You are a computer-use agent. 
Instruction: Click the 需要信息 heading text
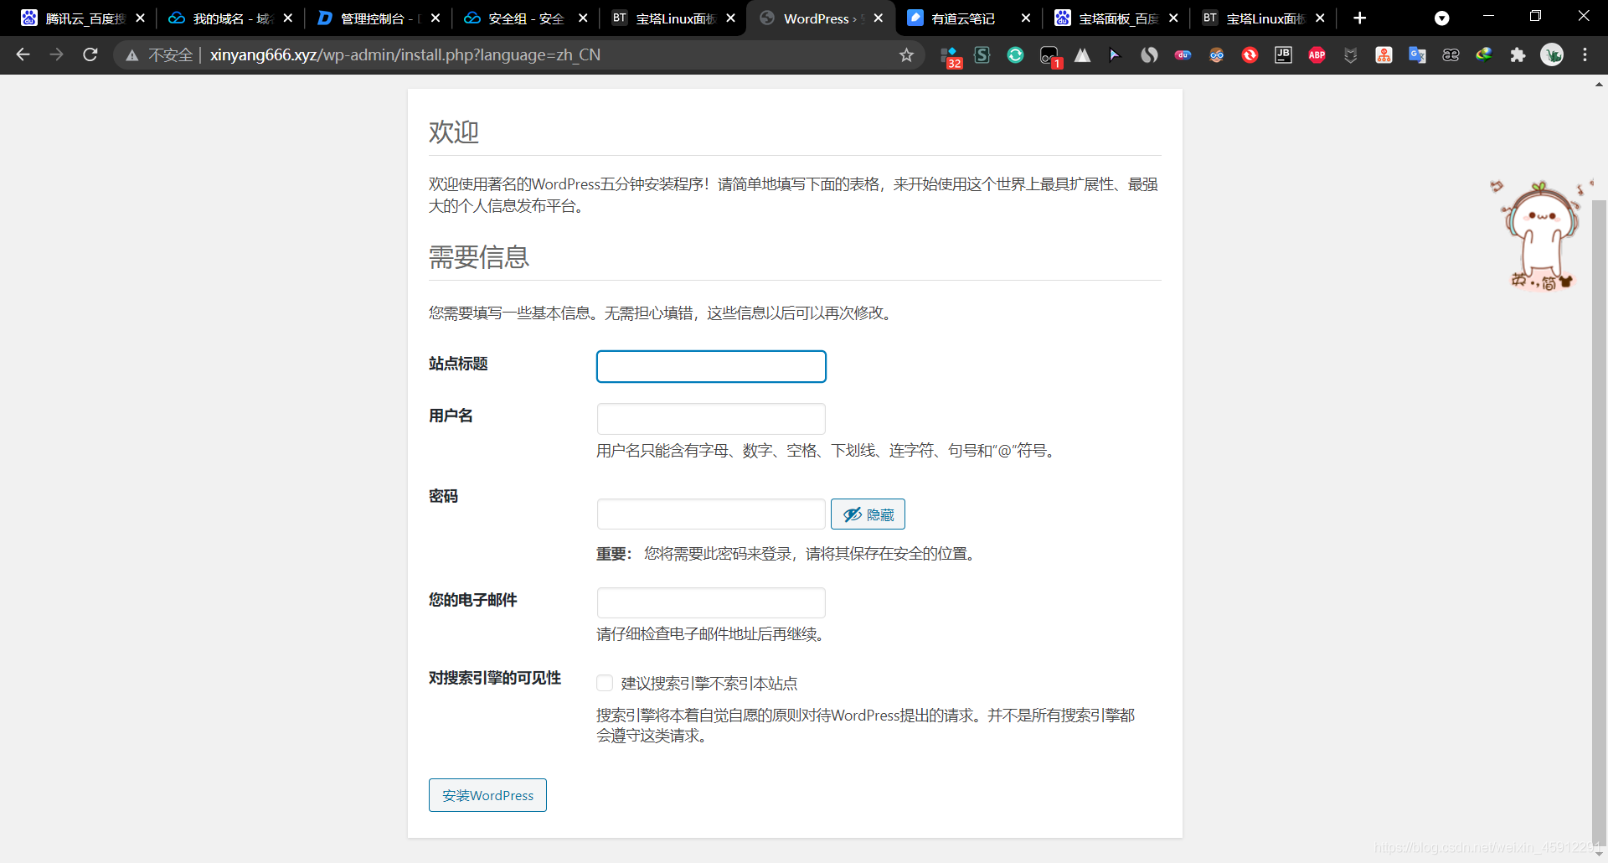coord(479,257)
